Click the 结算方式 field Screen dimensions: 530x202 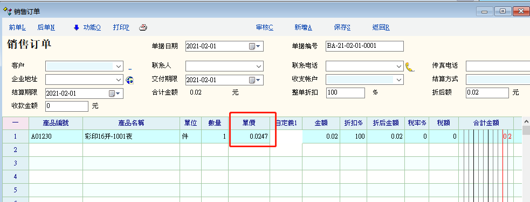(x=498, y=80)
